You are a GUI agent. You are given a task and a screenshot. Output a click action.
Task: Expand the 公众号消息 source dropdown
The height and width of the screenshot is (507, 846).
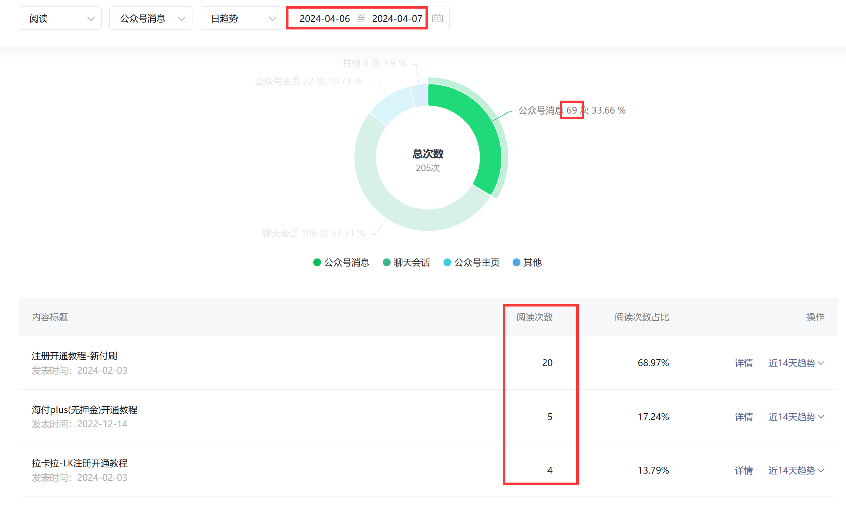(x=151, y=18)
